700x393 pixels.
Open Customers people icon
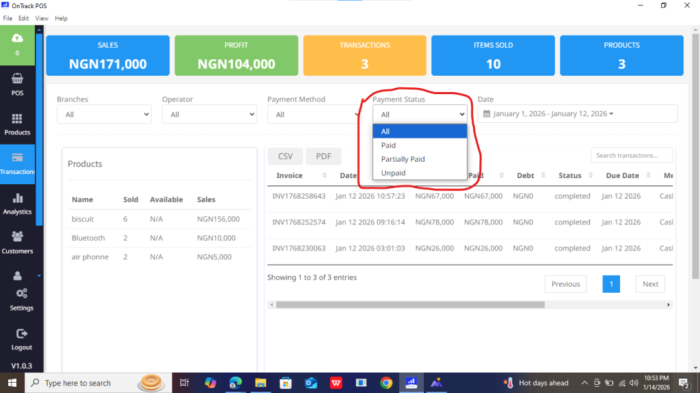pyautogui.click(x=17, y=236)
